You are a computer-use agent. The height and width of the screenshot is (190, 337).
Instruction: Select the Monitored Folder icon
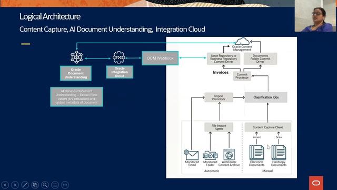pyautogui.click(x=210, y=155)
